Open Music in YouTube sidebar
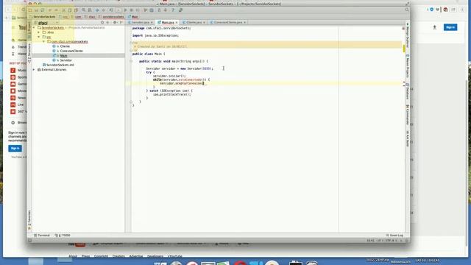Image resolution: width=471 pixels, height=265 pixels. [x=18, y=71]
